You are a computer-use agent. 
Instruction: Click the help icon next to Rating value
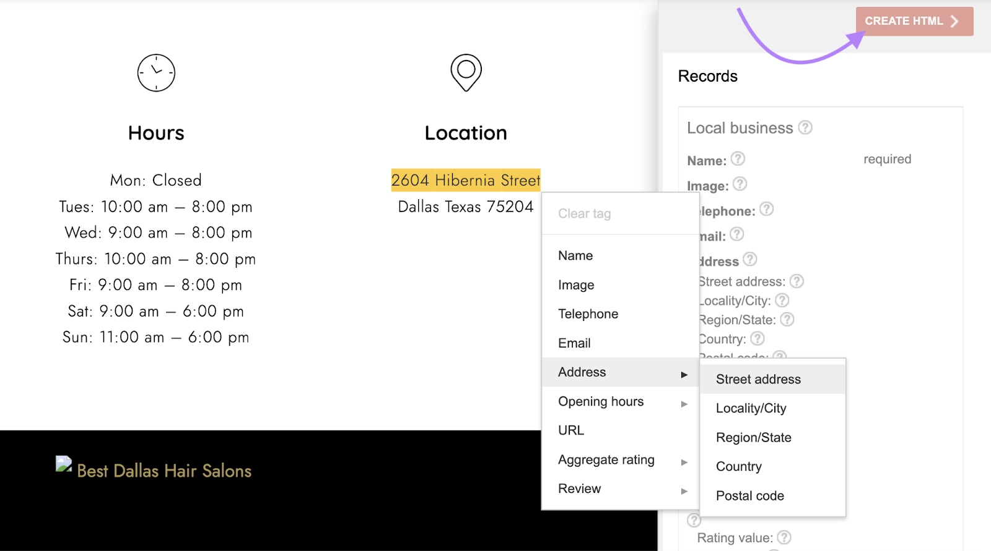click(784, 537)
